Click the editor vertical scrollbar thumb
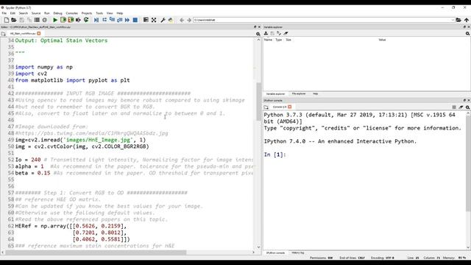The width and height of the screenshot is (471, 265). point(258,102)
